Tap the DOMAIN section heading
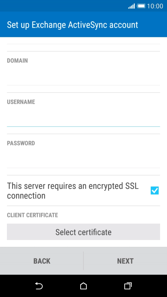Image resolution: width=167 pixels, height=297 pixels. point(17,60)
